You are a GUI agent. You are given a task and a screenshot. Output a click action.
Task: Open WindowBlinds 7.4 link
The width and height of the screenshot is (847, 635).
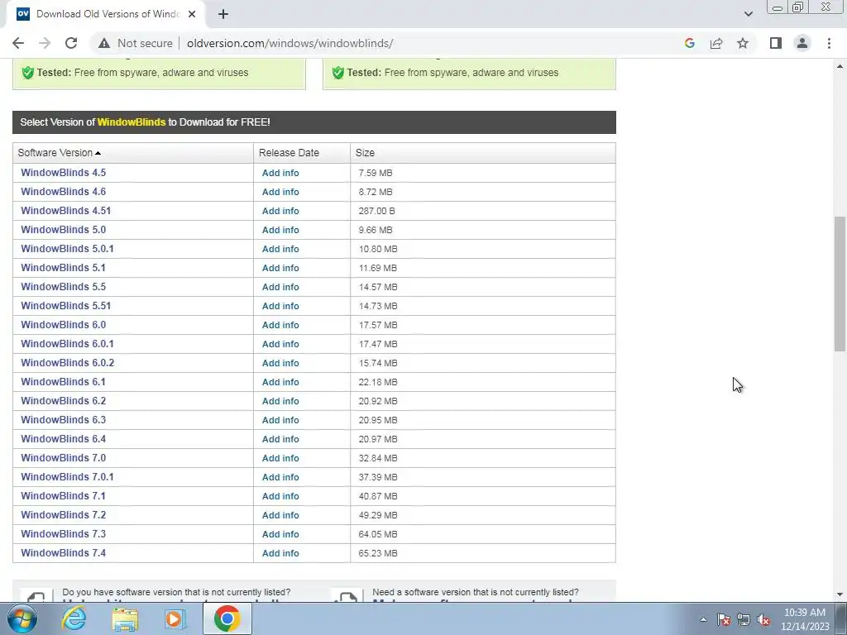63,553
